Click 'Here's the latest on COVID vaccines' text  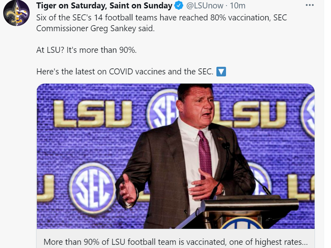tap(125, 72)
